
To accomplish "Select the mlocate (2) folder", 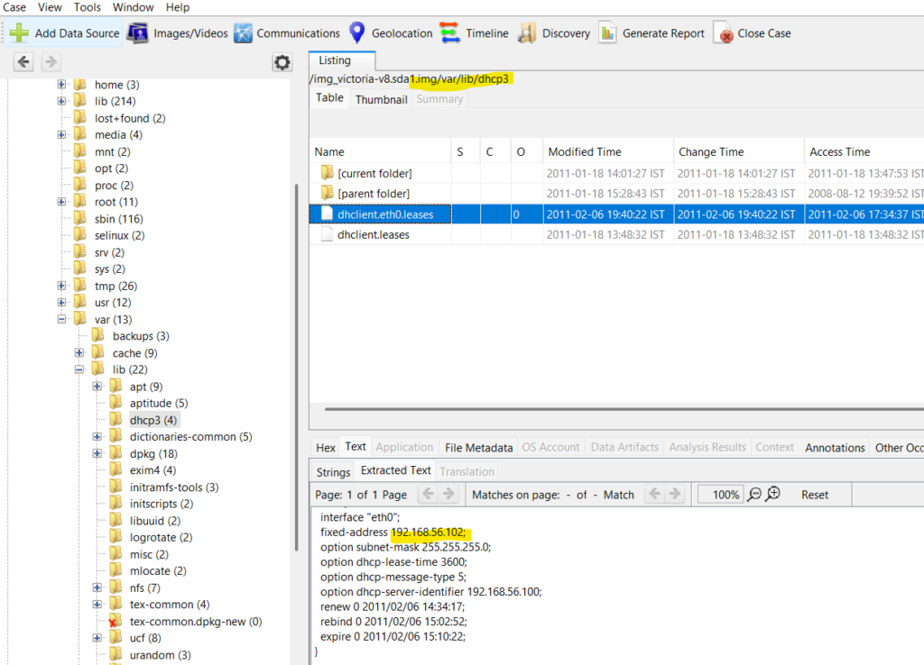I will click(158, 571).
